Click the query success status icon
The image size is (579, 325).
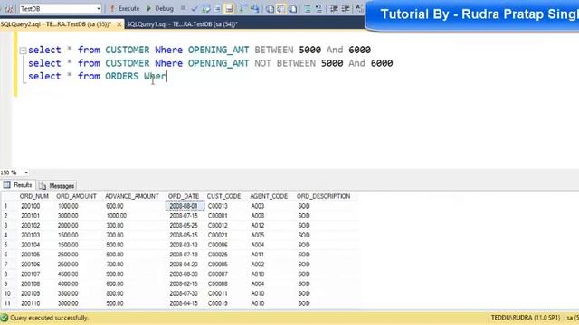[5, 318]
